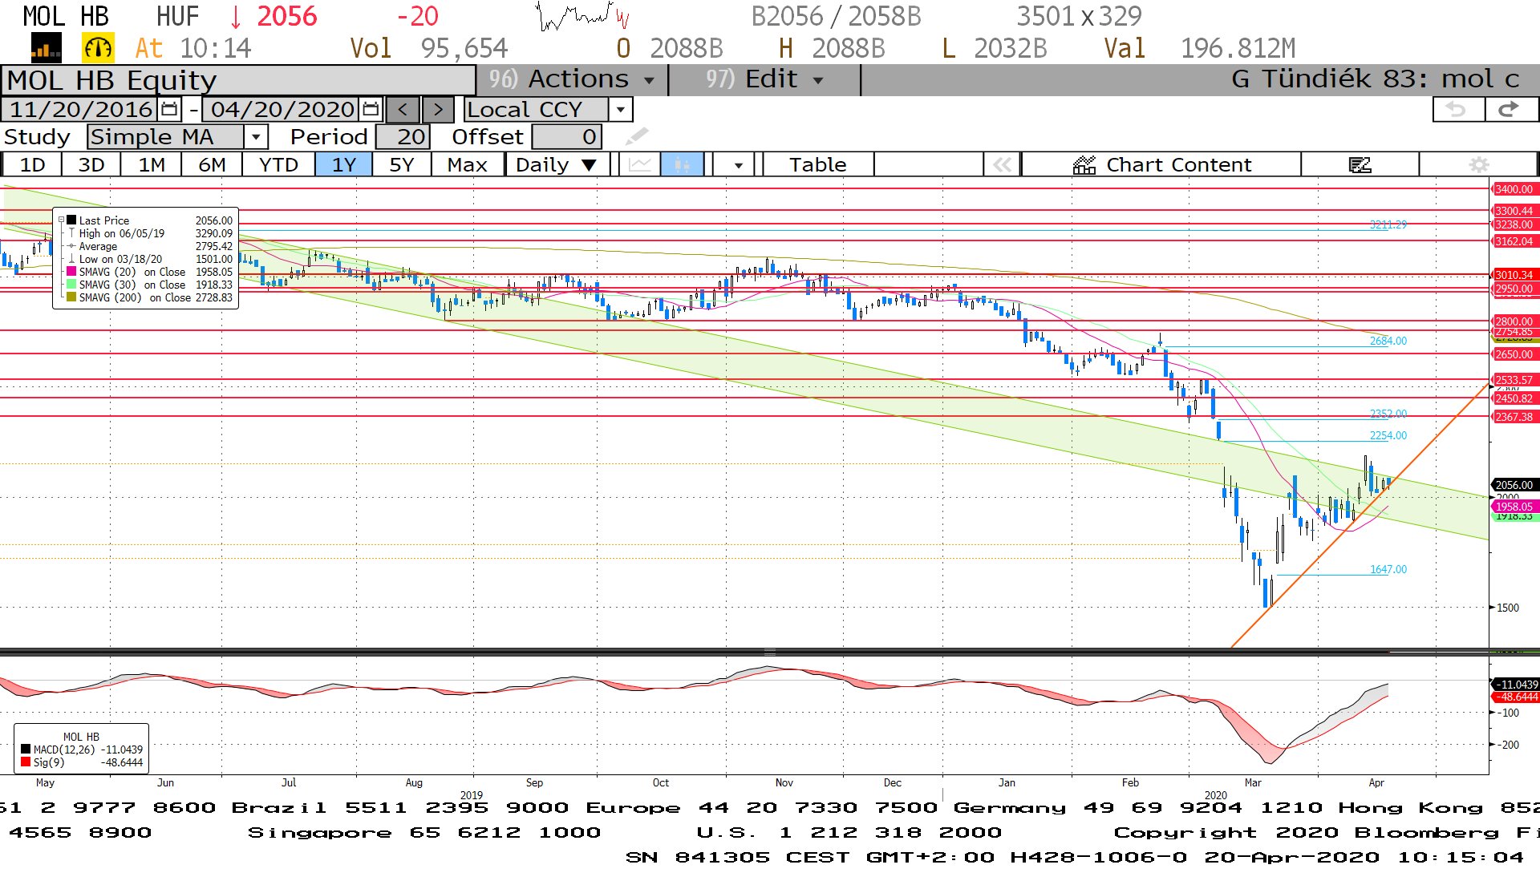
Task: Go to previous date range arrow
Action: pos(403,109)
